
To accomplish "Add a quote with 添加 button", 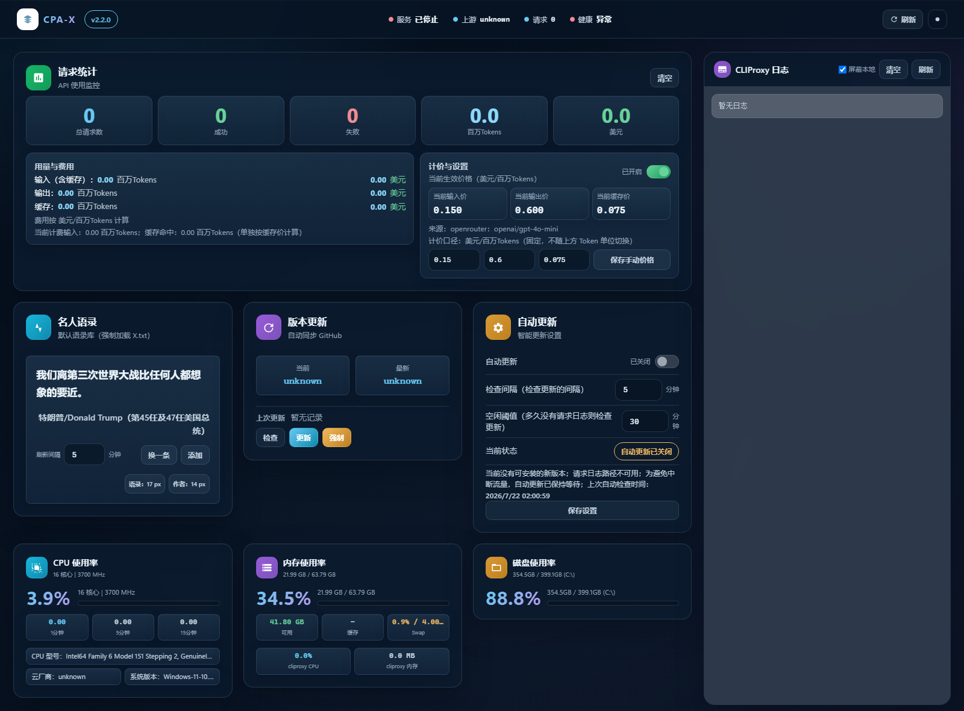I will (195, 455).
